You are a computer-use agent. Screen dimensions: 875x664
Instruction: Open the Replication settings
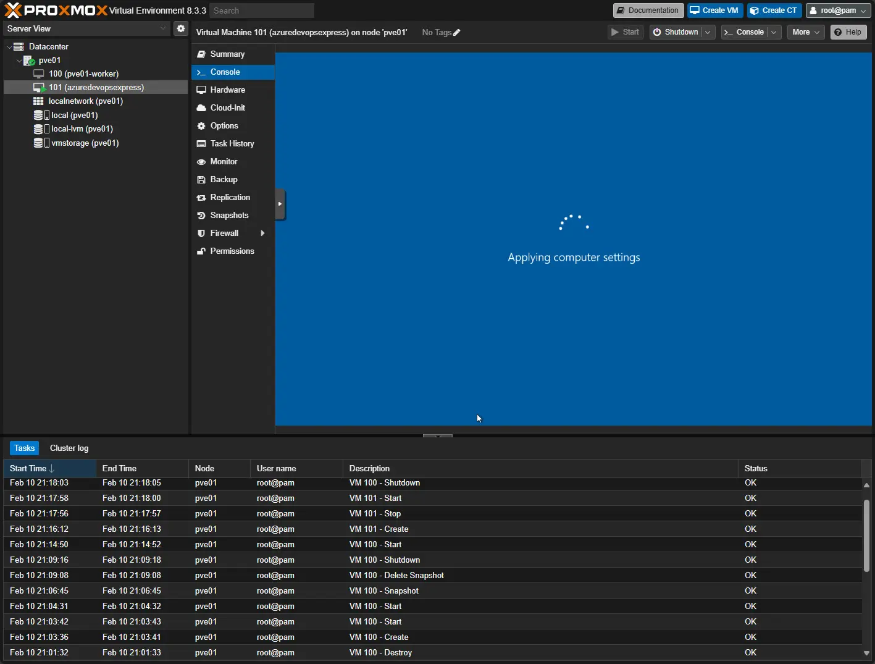point(230,197)
